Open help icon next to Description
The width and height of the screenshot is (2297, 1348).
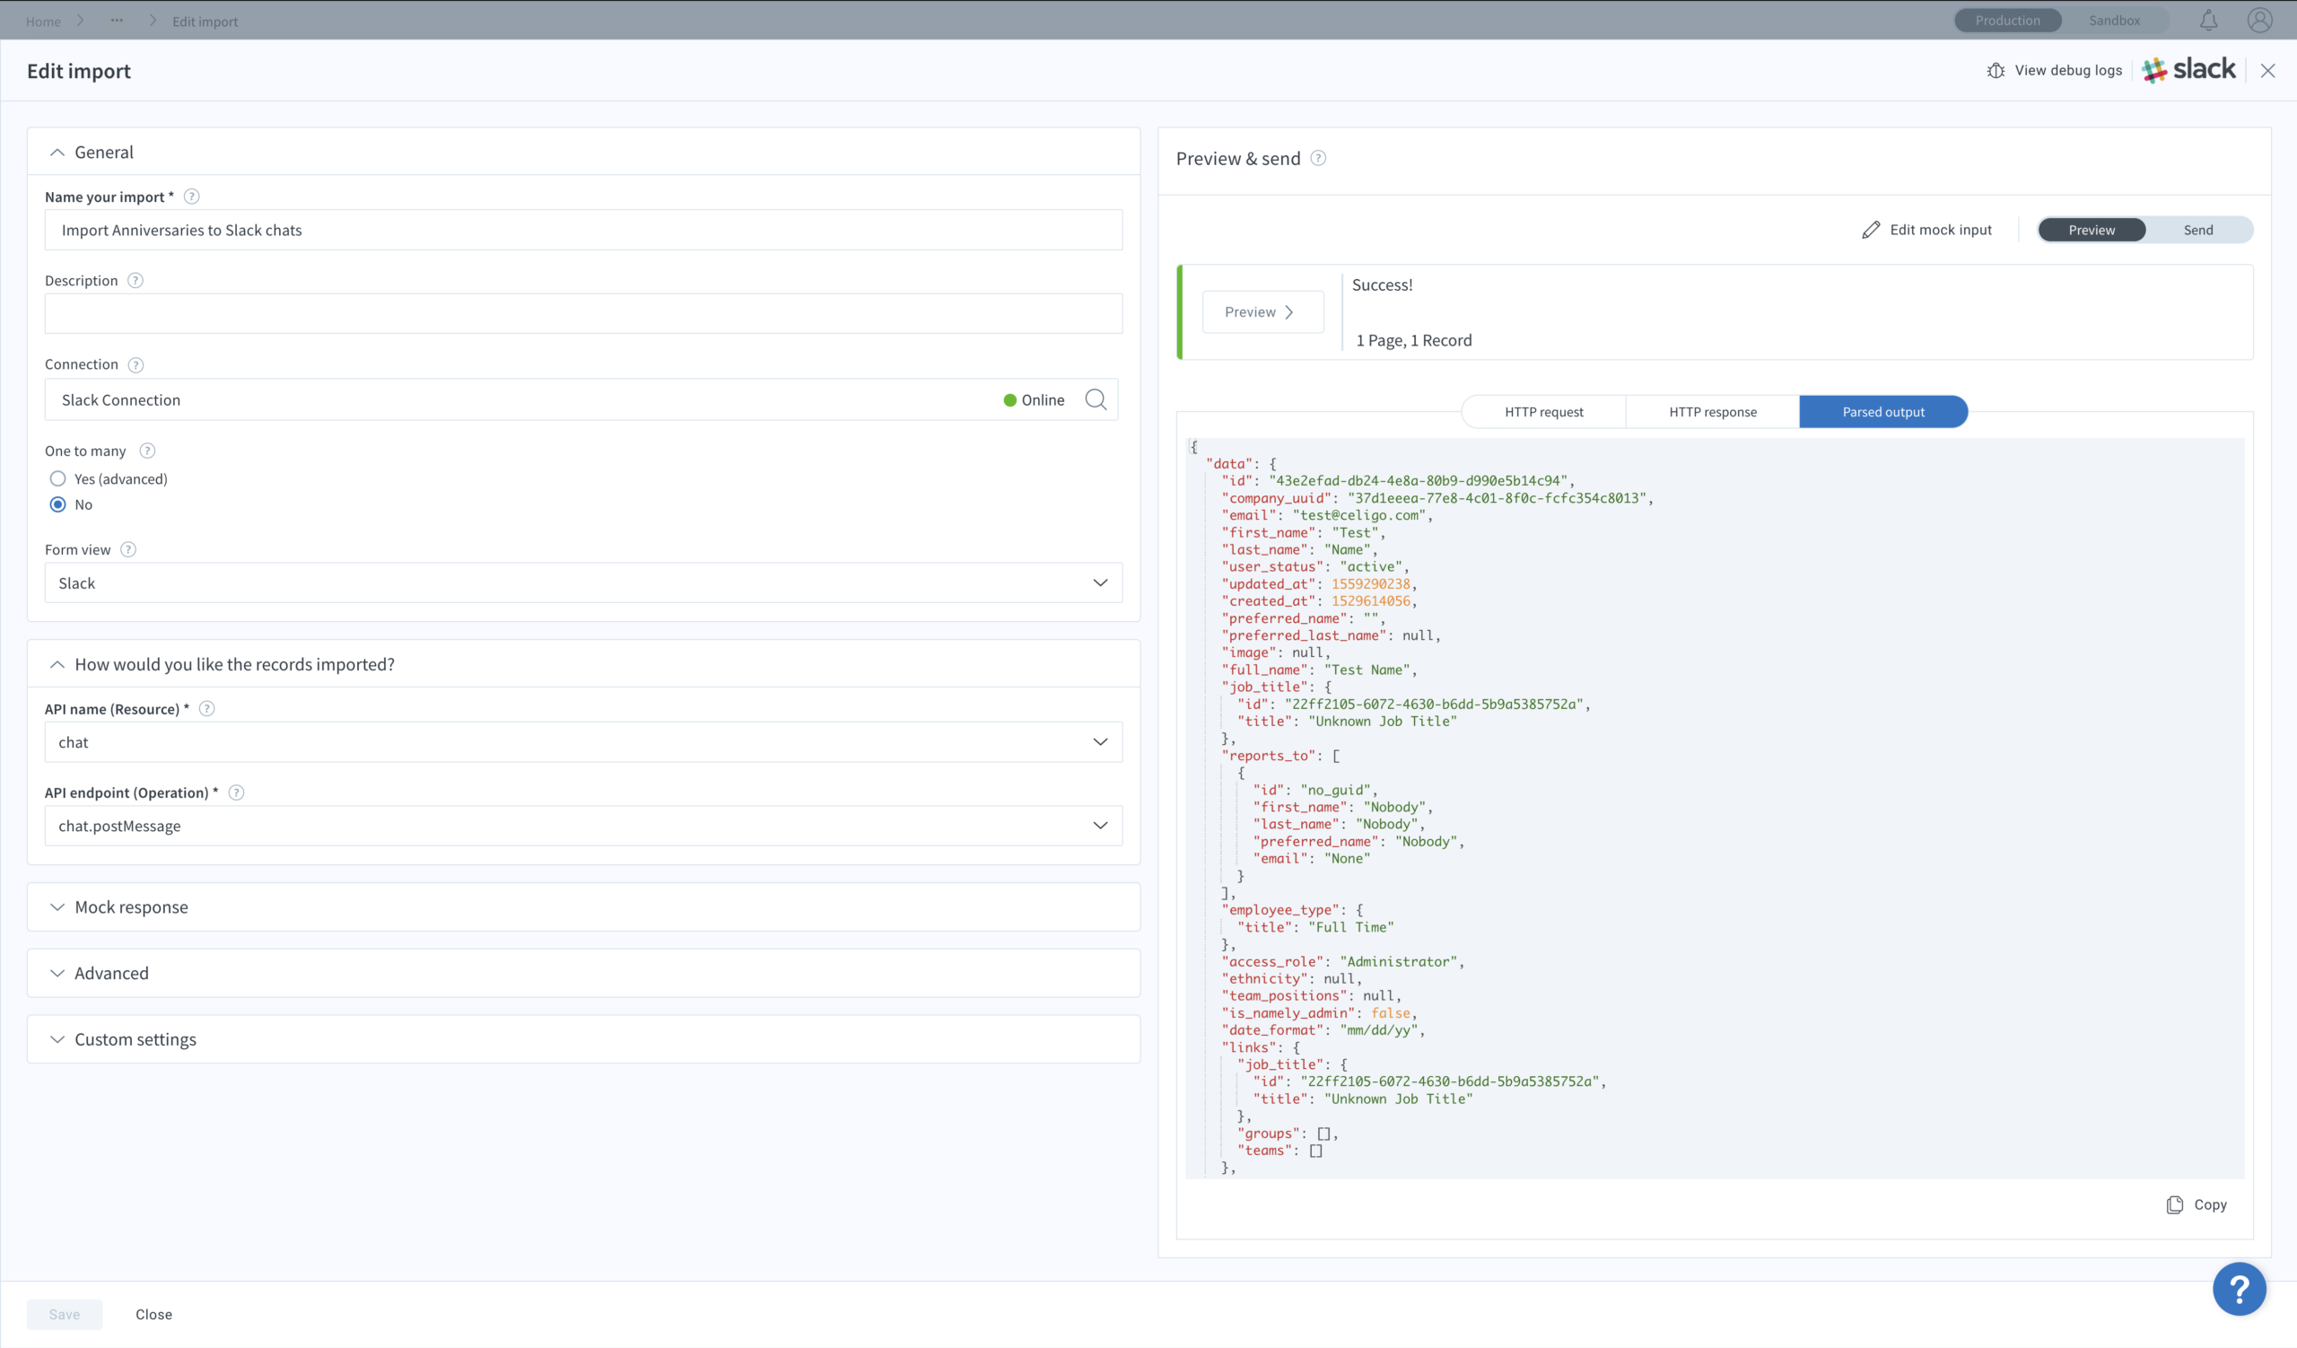(x=135, y=280)
